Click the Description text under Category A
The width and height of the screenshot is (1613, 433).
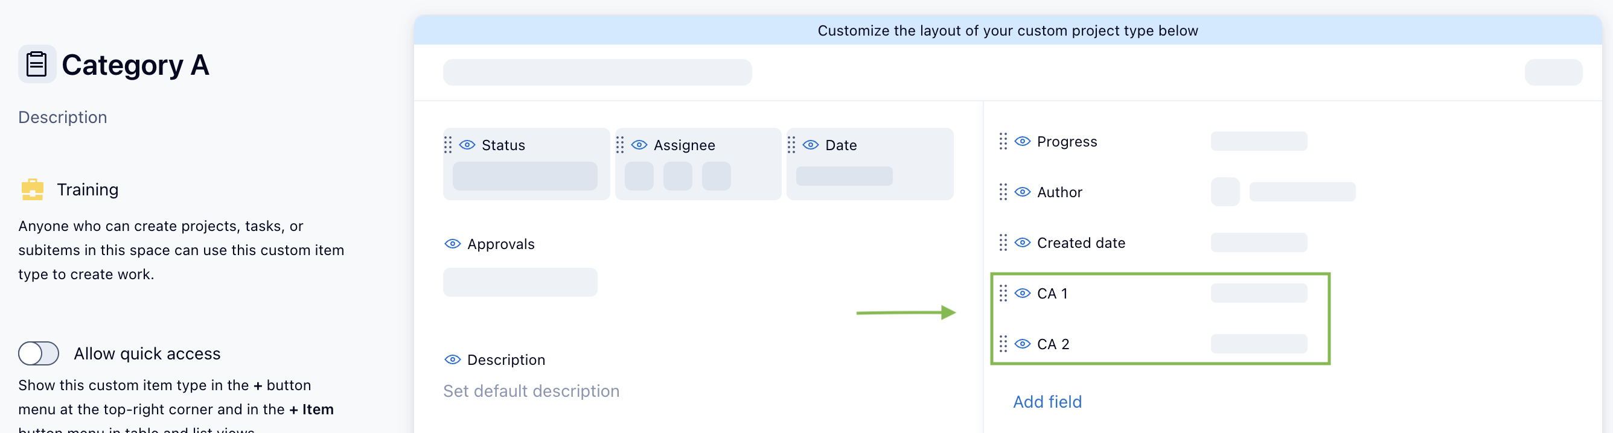point(63,118)
